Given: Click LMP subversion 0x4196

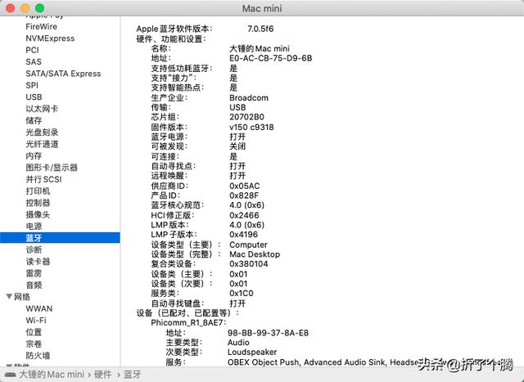Looking at the screenshot, I should click(244, 235).
